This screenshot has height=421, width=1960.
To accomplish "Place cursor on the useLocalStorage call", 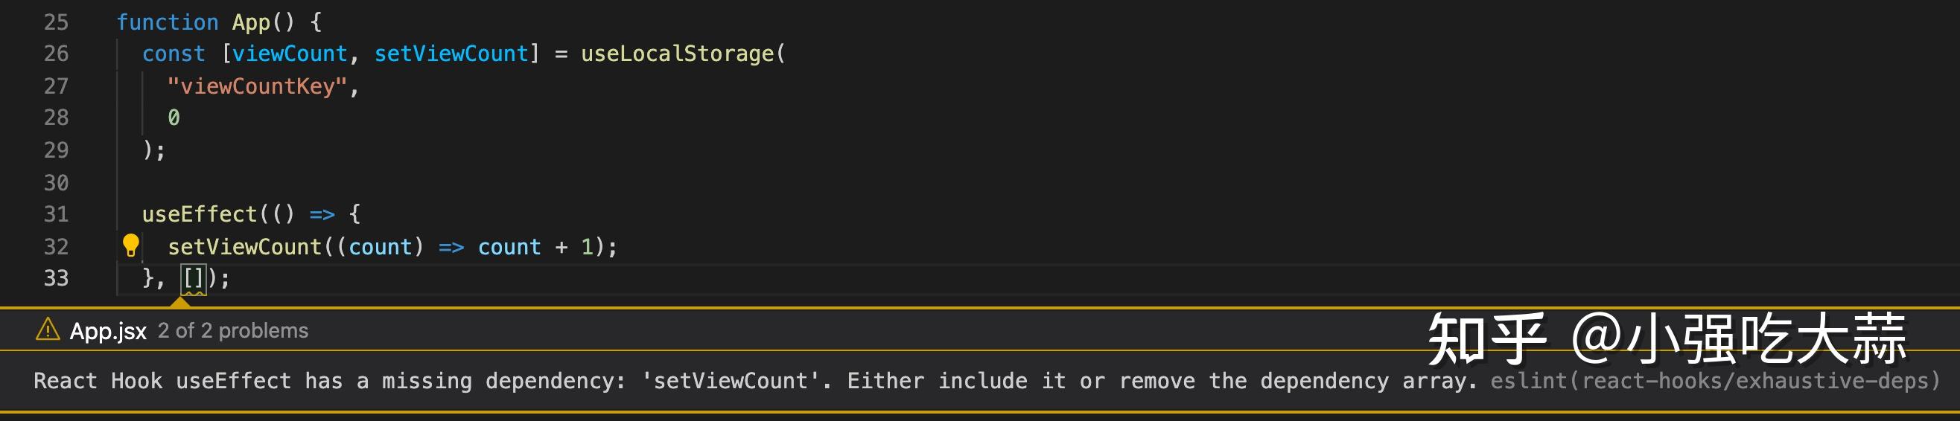I will coord(677,54).
